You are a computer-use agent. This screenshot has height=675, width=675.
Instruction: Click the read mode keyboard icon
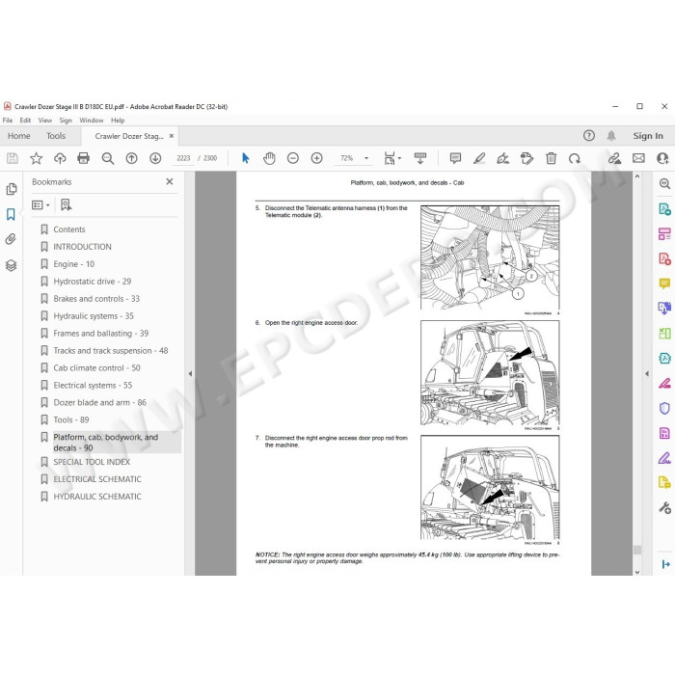coord(420,158)
